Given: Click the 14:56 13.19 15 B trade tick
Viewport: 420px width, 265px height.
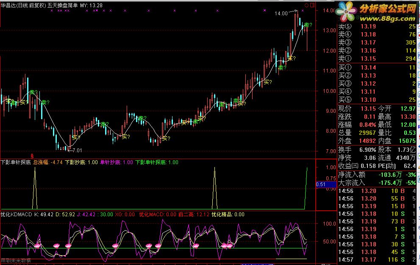Looking at the screenshot, I should pos(377,206).
